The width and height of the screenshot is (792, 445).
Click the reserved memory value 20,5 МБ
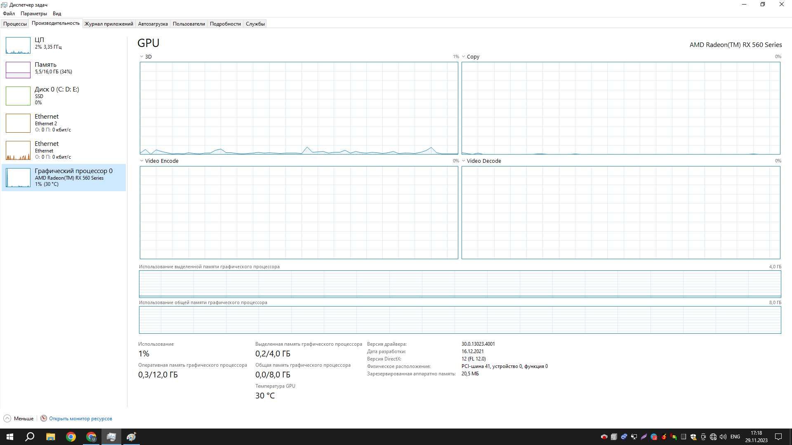(x=470, y=374)
